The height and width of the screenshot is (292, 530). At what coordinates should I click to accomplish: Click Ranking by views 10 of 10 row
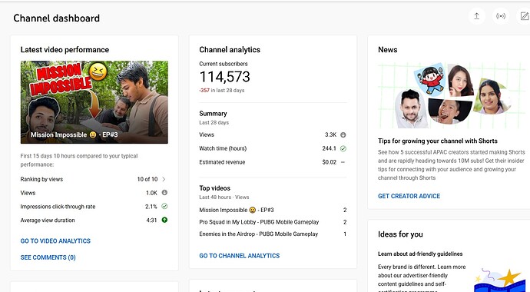tap(94, 179)
